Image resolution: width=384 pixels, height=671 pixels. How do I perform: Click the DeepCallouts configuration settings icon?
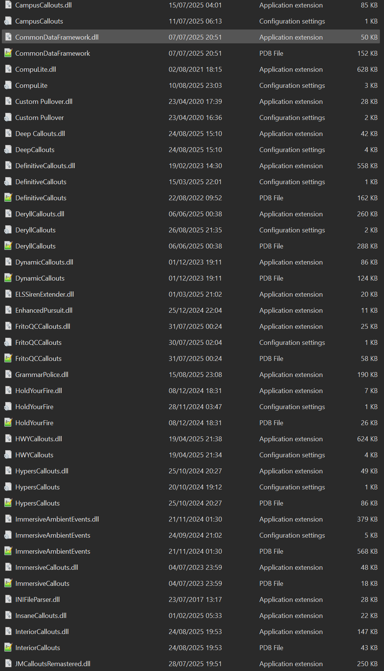click(x=8, y=150)
